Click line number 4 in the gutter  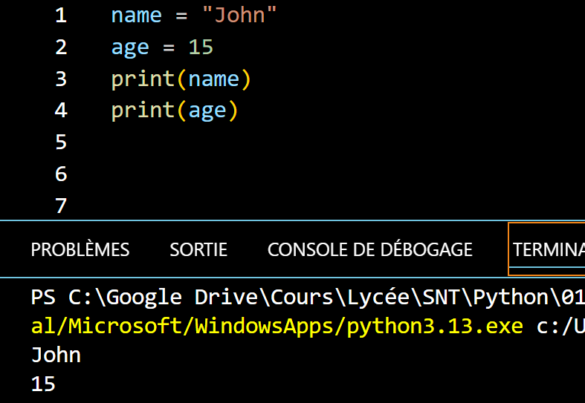(60, 111)
